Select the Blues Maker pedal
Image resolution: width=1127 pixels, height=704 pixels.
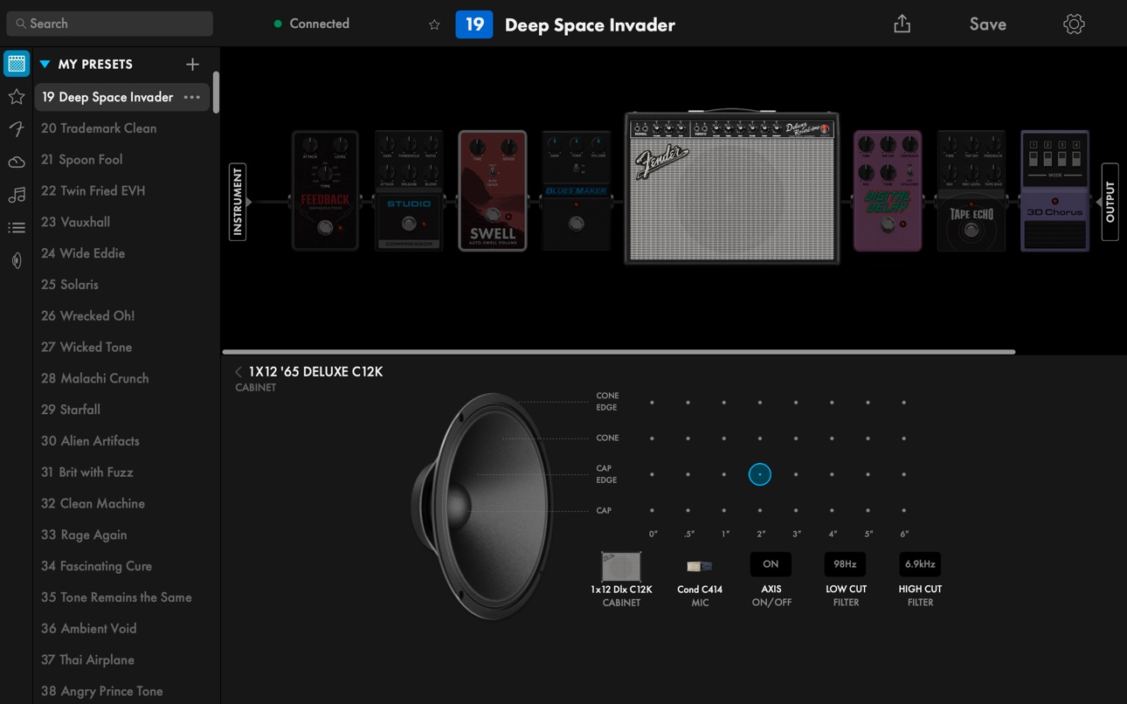tap(576, 190)
